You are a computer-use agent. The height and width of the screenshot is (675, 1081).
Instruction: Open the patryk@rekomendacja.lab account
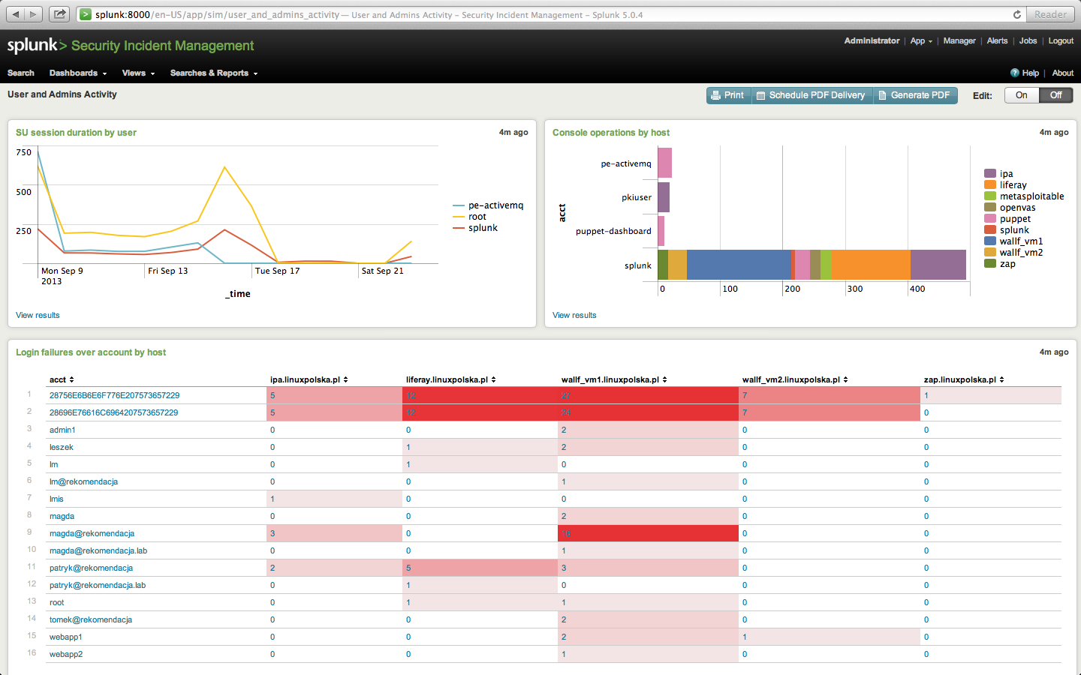pos(98,585)
